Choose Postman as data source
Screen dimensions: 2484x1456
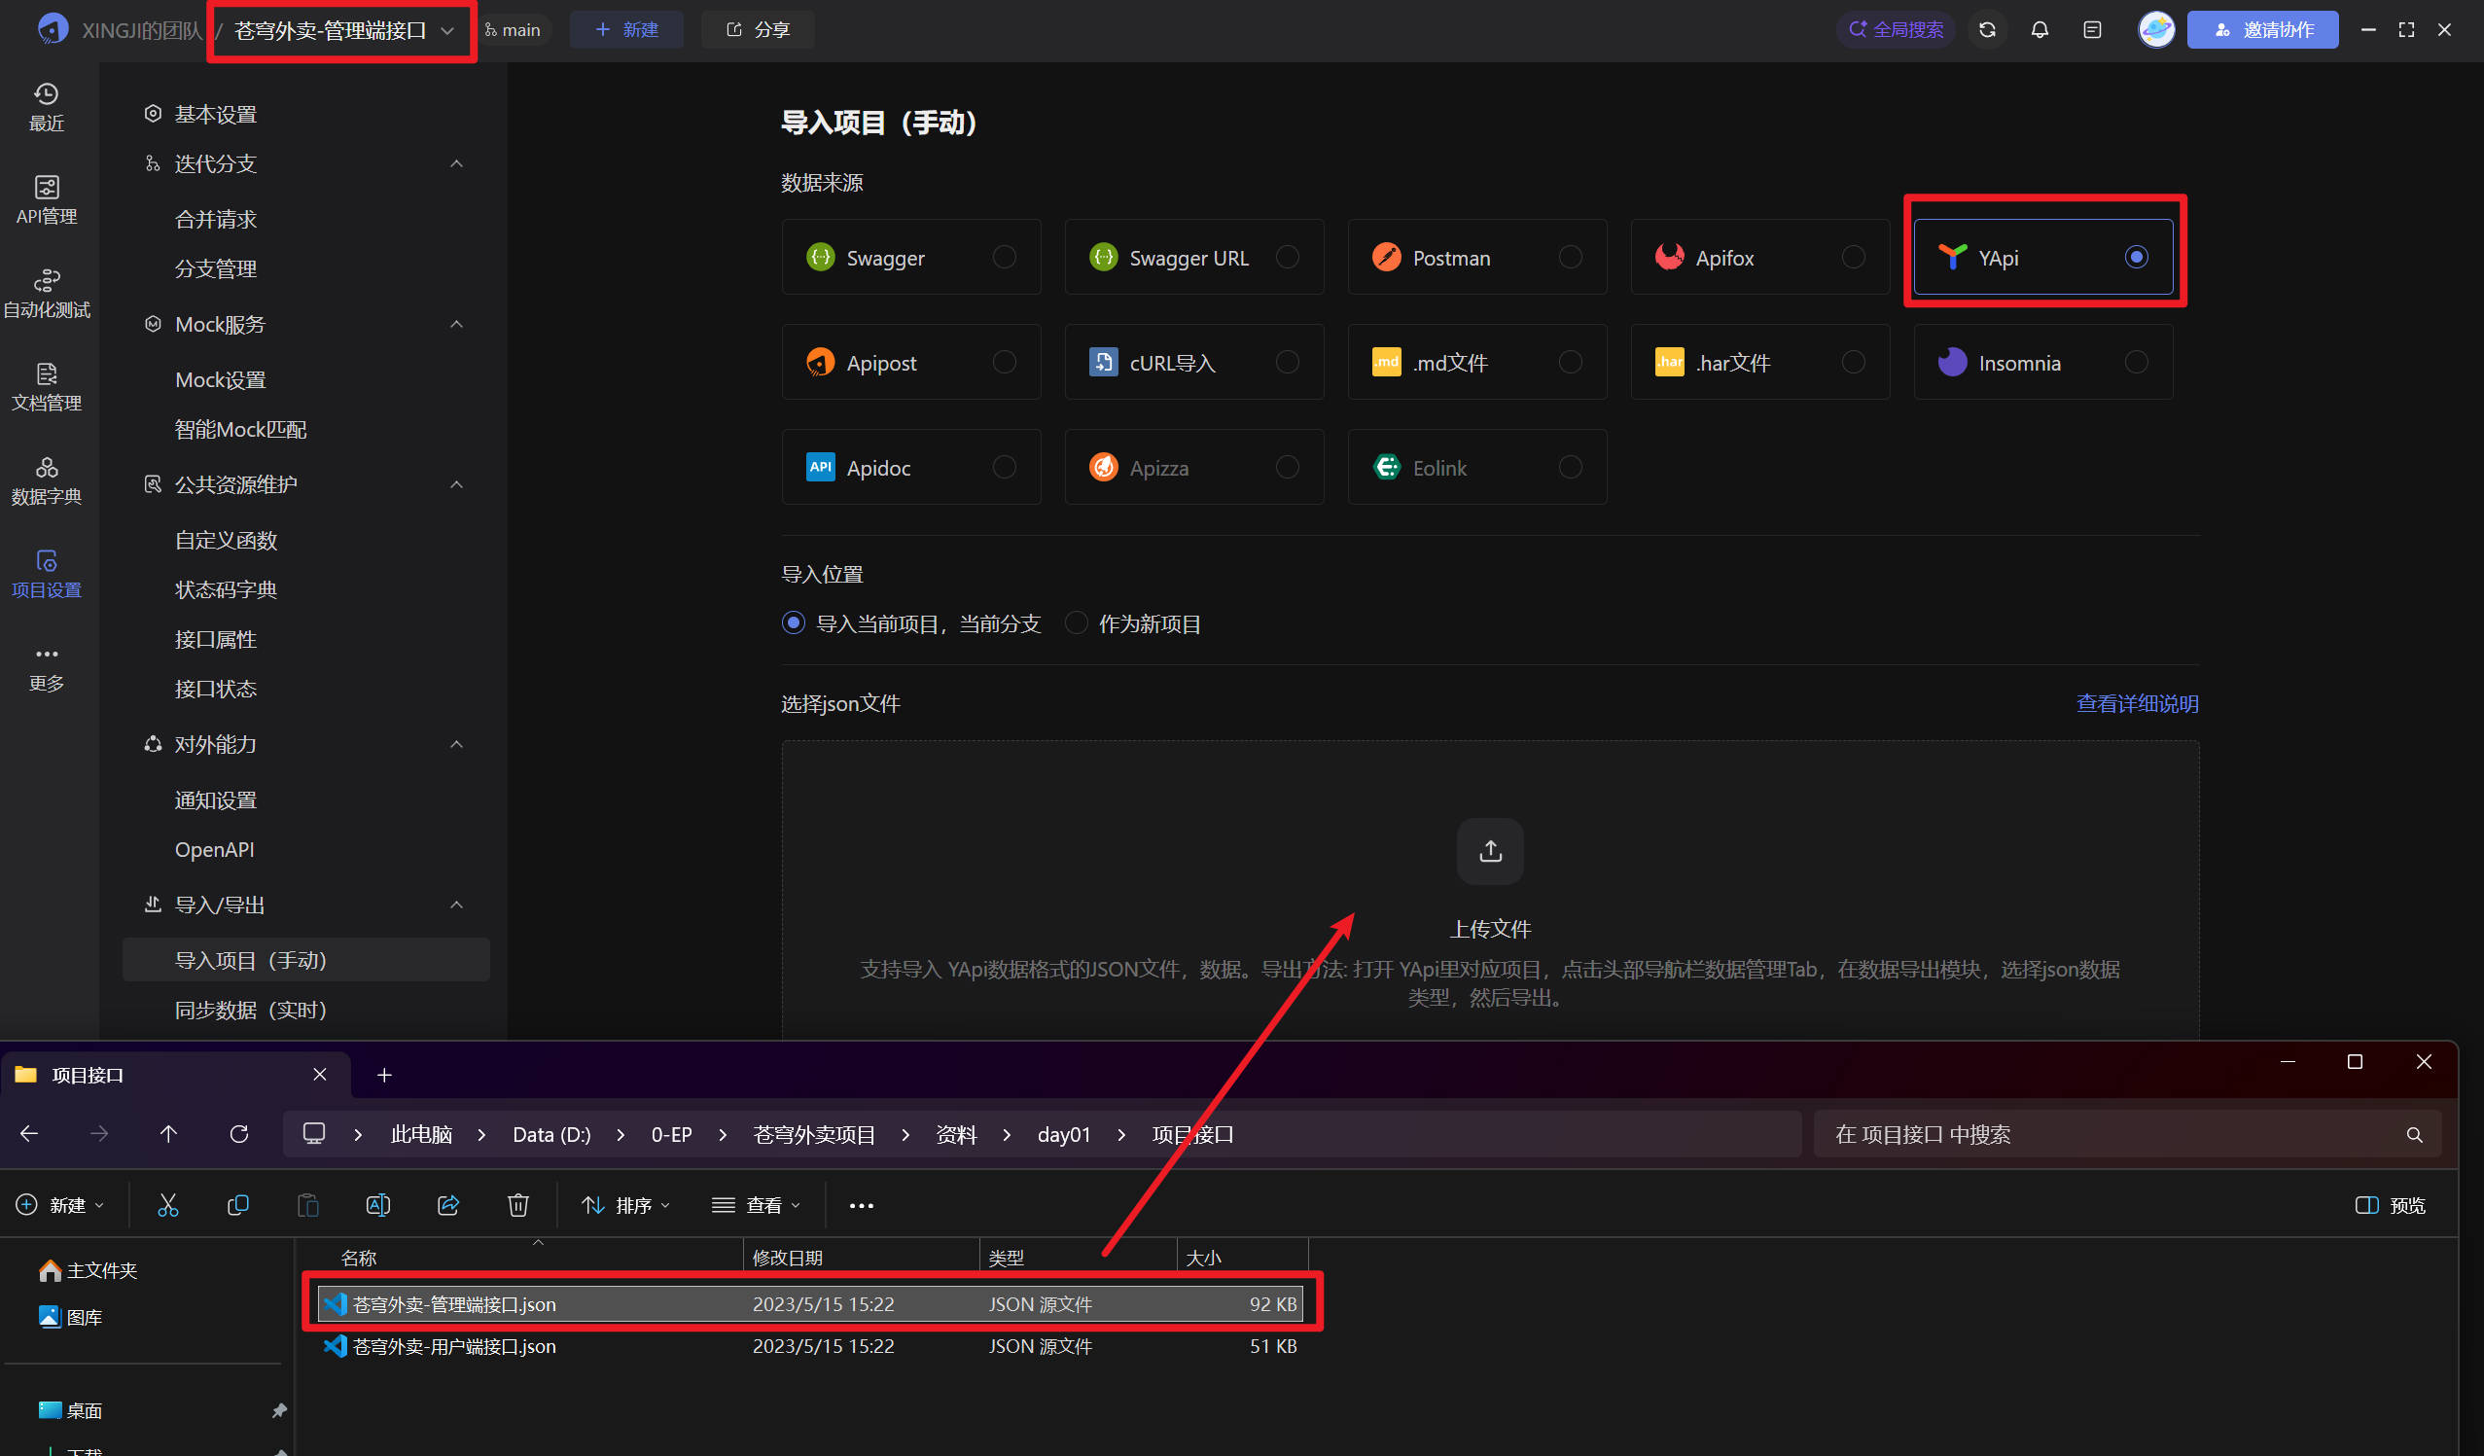1476,258
